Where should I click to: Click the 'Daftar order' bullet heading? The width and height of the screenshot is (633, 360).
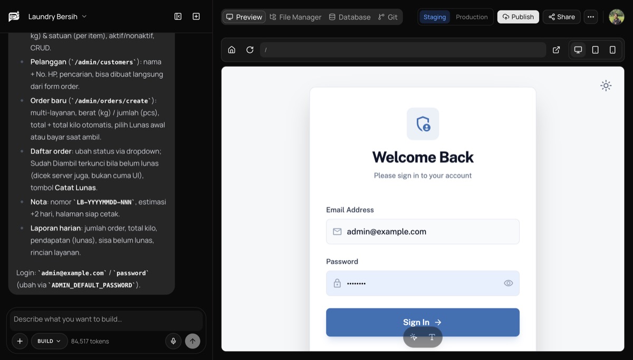pyautogui.click(x=51, y=151)
